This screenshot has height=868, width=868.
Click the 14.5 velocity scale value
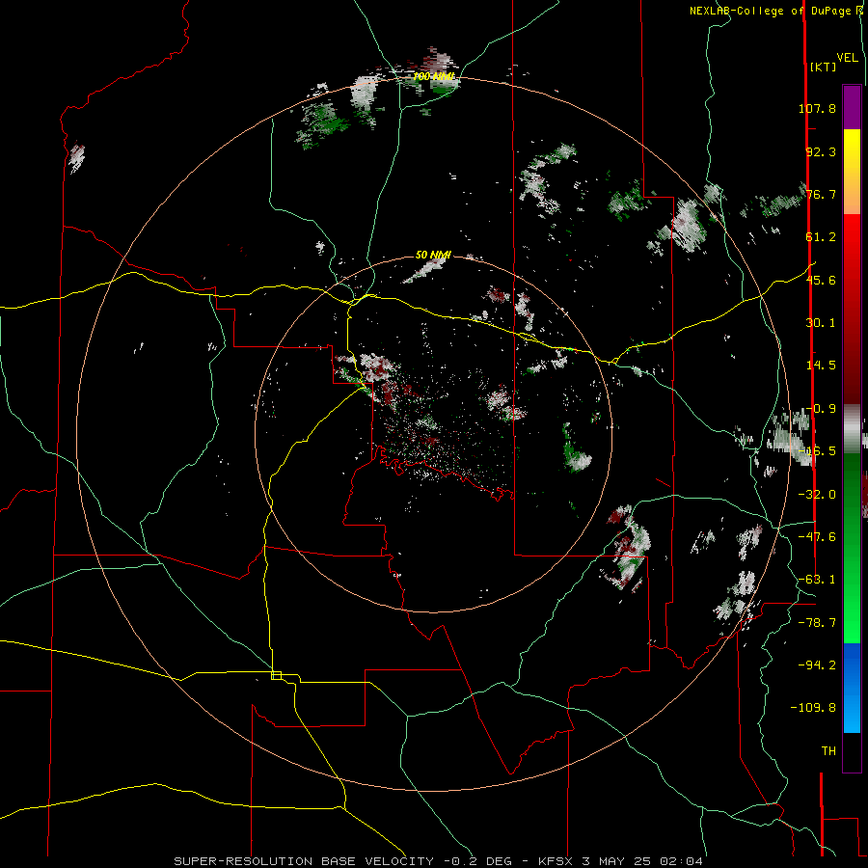point(821,366)
